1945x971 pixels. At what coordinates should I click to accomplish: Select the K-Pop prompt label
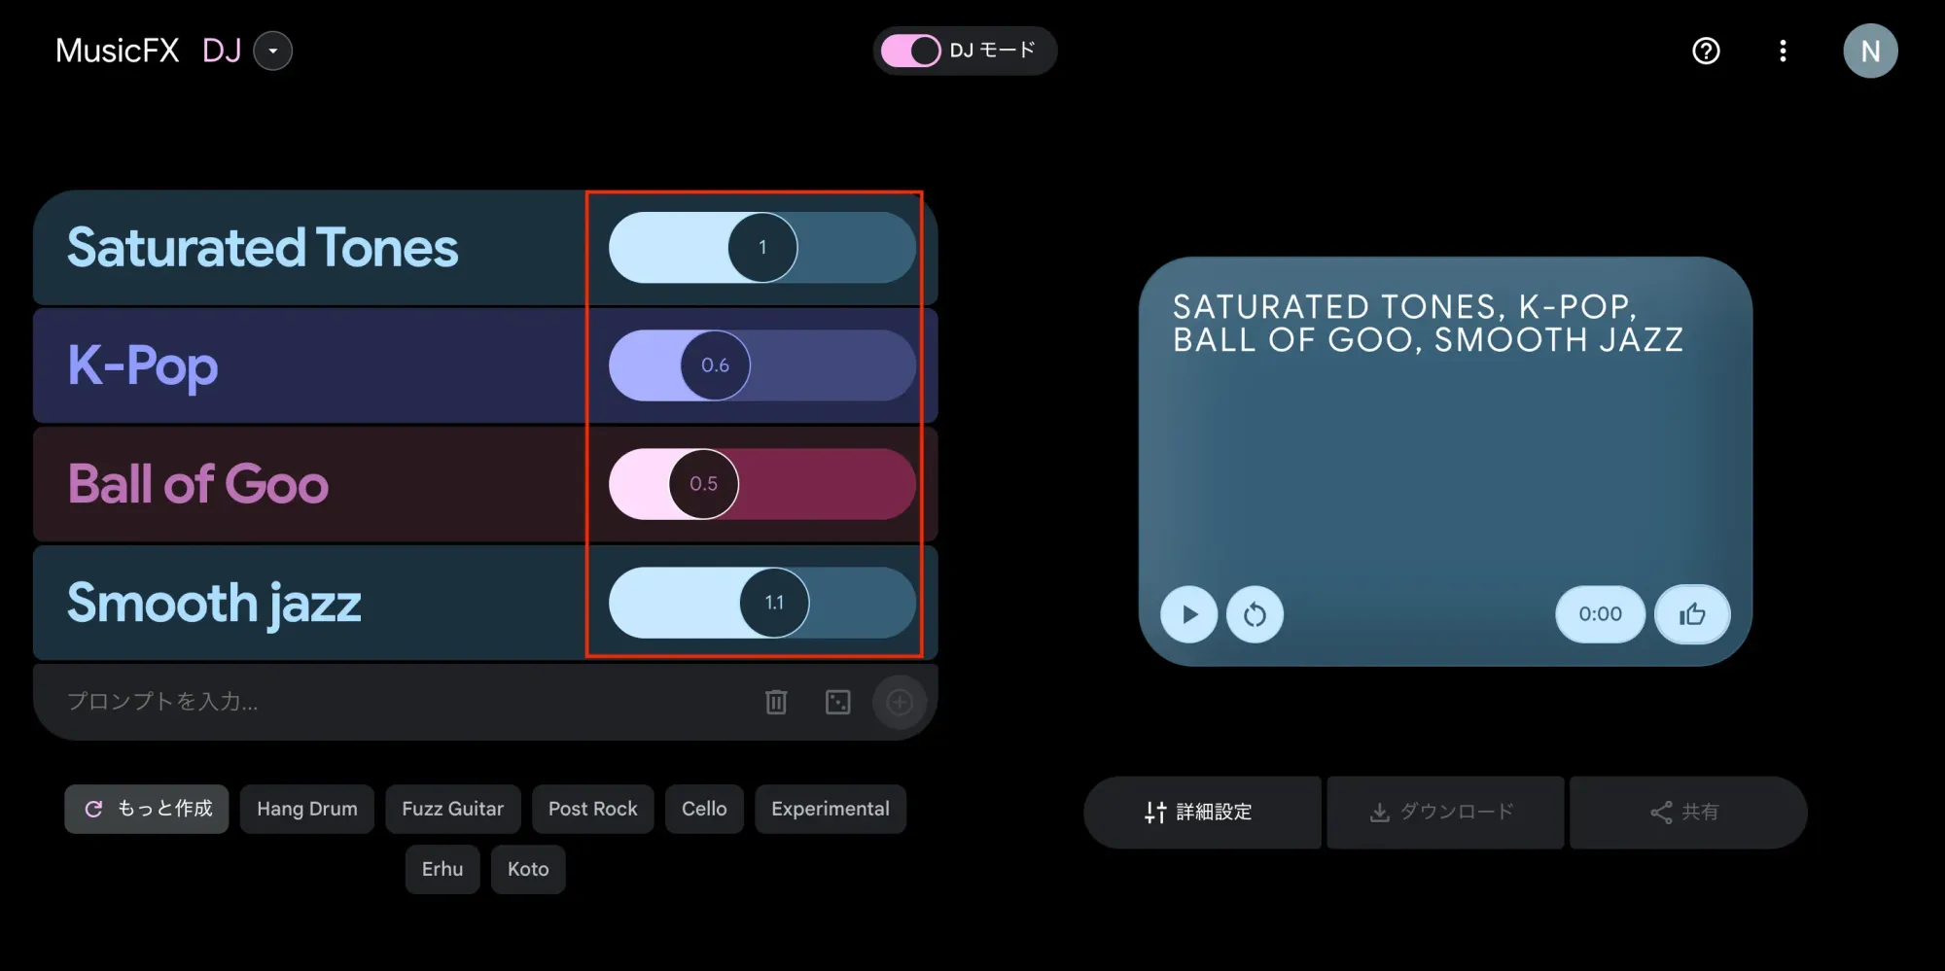142,366
